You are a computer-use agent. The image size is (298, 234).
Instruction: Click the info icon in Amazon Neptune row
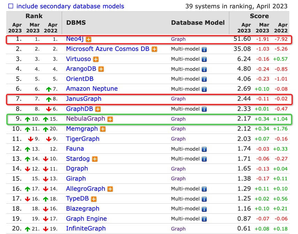tap(204, 89)
